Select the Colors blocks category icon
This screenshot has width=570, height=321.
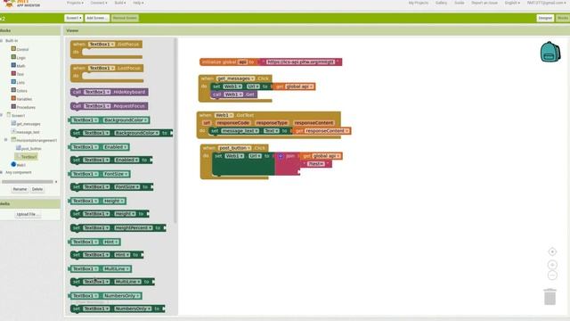(x=13, y=90)
